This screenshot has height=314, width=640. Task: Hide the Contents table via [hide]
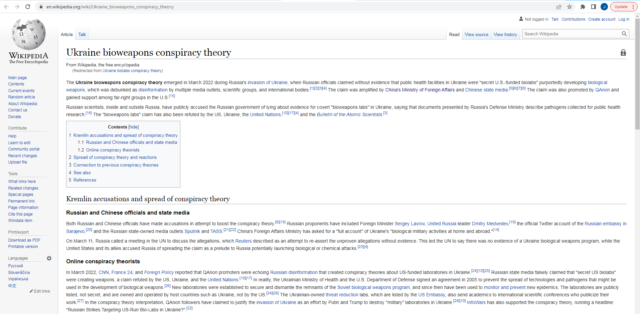click(134, 127)
